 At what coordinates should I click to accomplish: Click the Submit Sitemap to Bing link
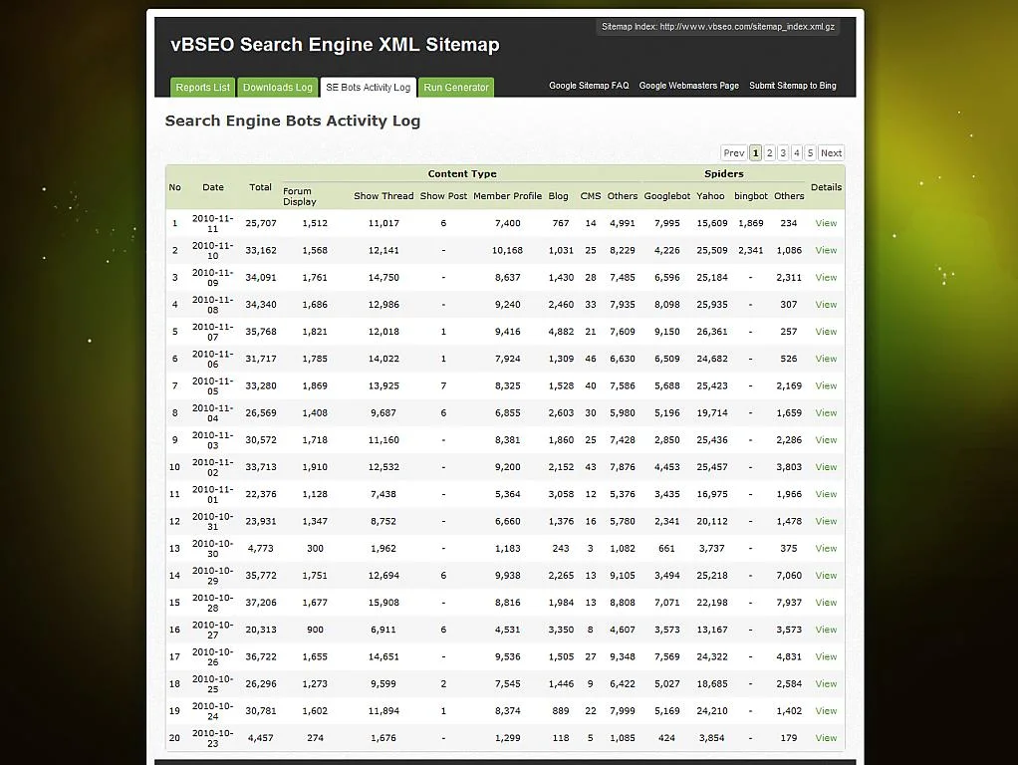(x=793, y=86)
